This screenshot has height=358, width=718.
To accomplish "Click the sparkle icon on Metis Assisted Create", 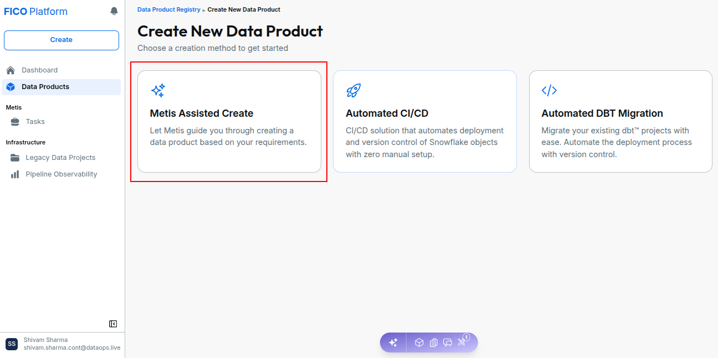I will point(158,90).
